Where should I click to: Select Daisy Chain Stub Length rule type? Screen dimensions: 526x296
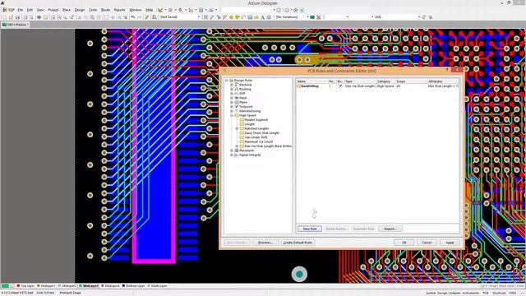[261, 133]
